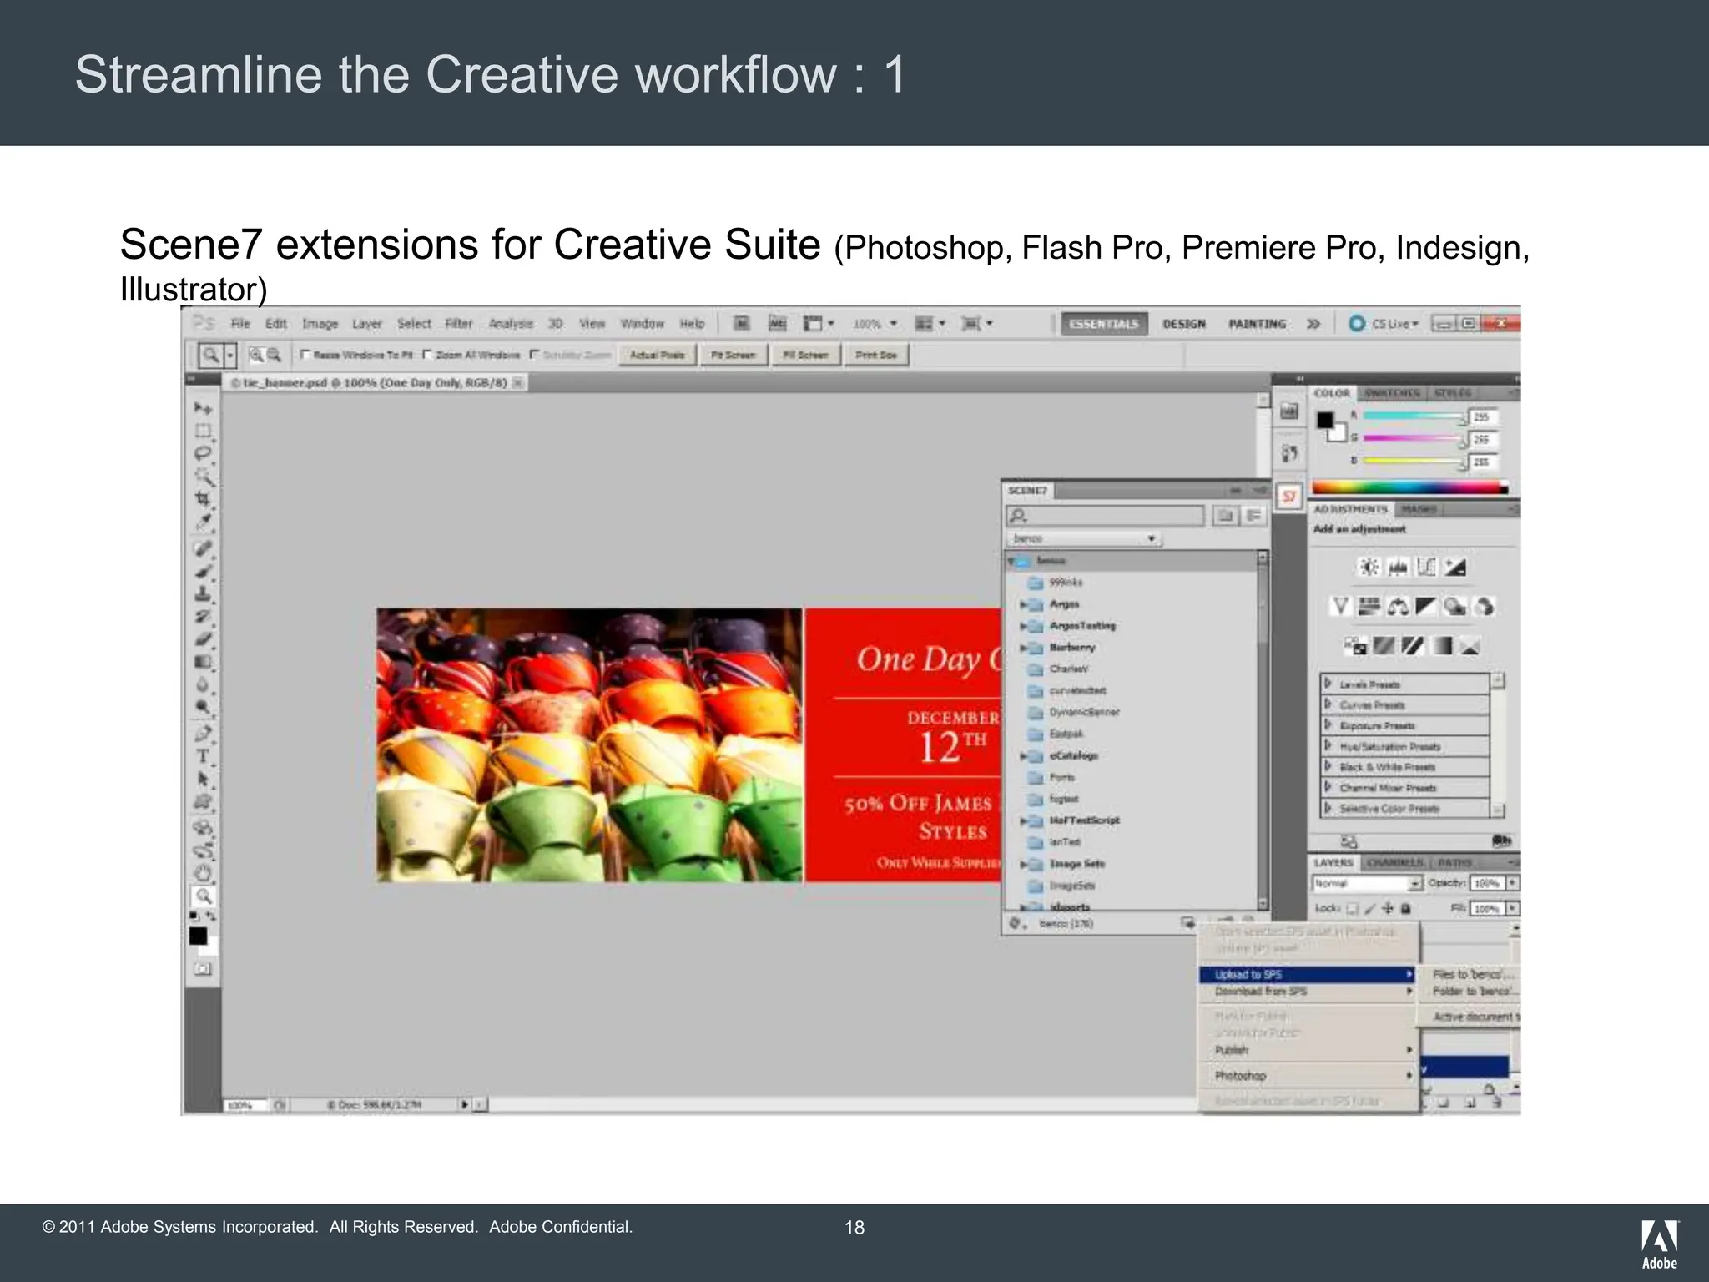Switch to Design workspace

[1184, 324]
